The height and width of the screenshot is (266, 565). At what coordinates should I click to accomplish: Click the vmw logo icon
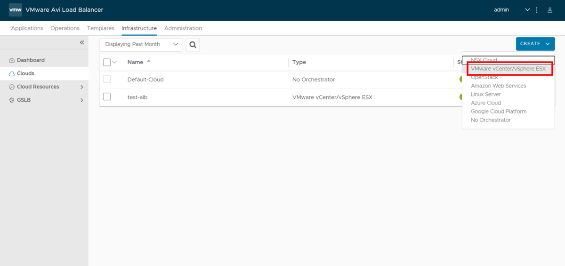coord(16,10)
